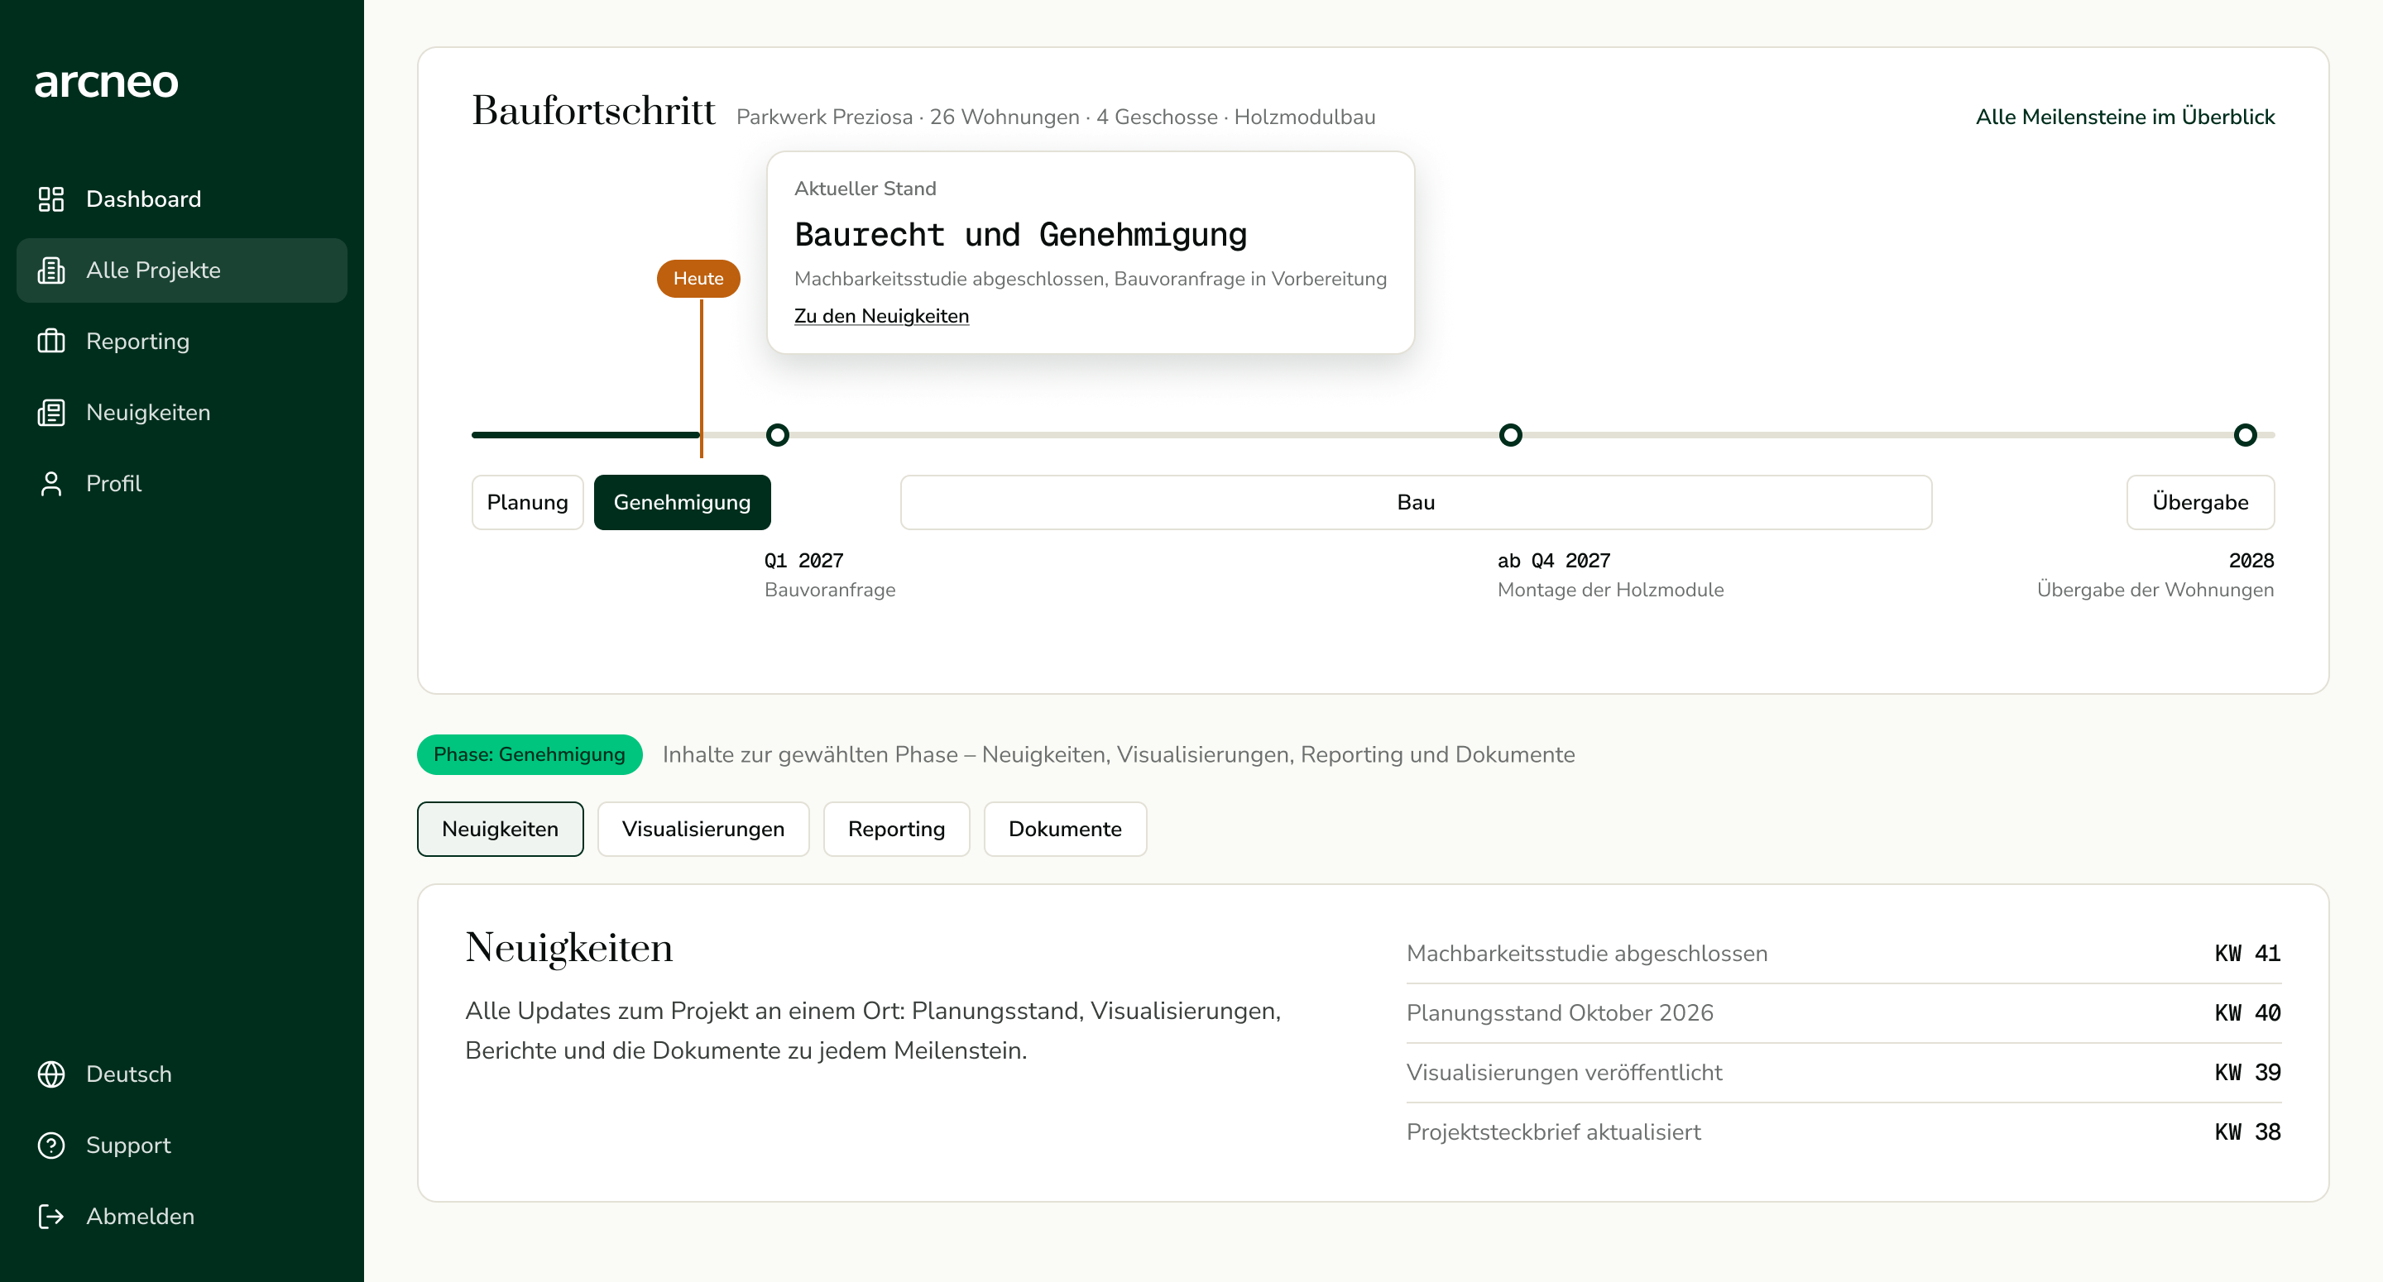2383x1282 pixels.
Task: Go to Reporting in the sidebar
Action: tap(182, 342)
